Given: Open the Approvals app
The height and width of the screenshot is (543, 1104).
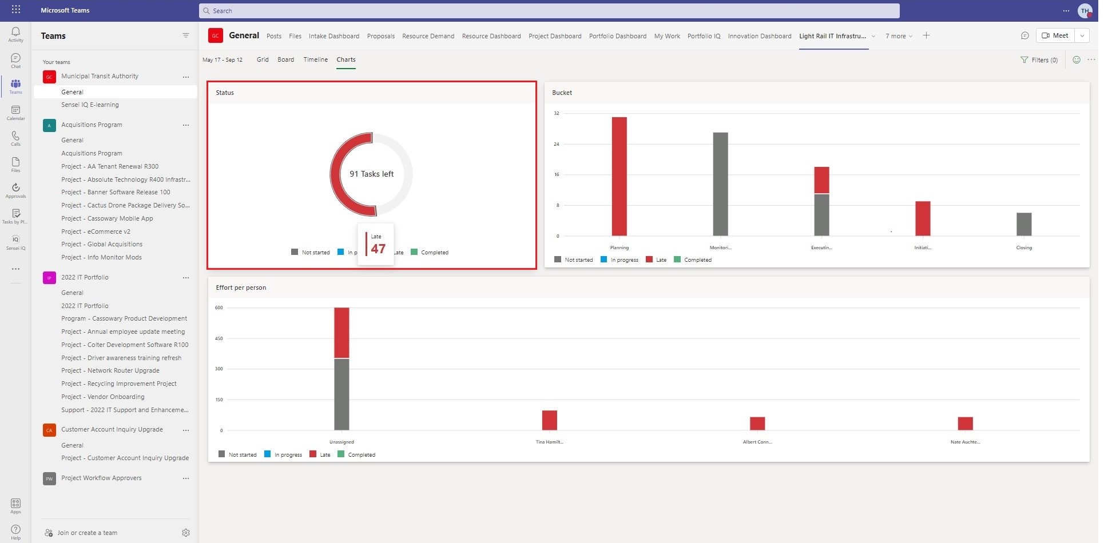Looking at the screenshot, I should point(15,190).
